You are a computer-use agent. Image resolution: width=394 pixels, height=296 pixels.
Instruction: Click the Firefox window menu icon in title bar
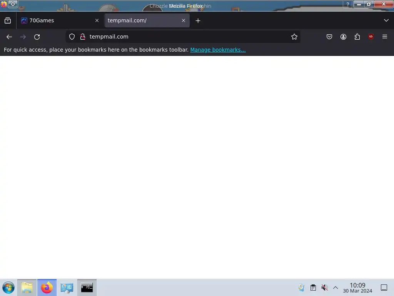(4, 4)
